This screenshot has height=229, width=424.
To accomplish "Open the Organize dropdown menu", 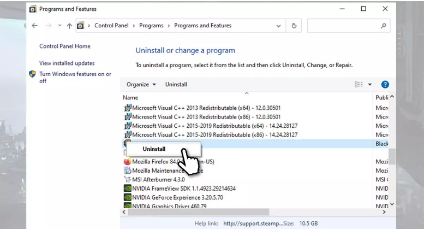I will [x=141, y=84].
